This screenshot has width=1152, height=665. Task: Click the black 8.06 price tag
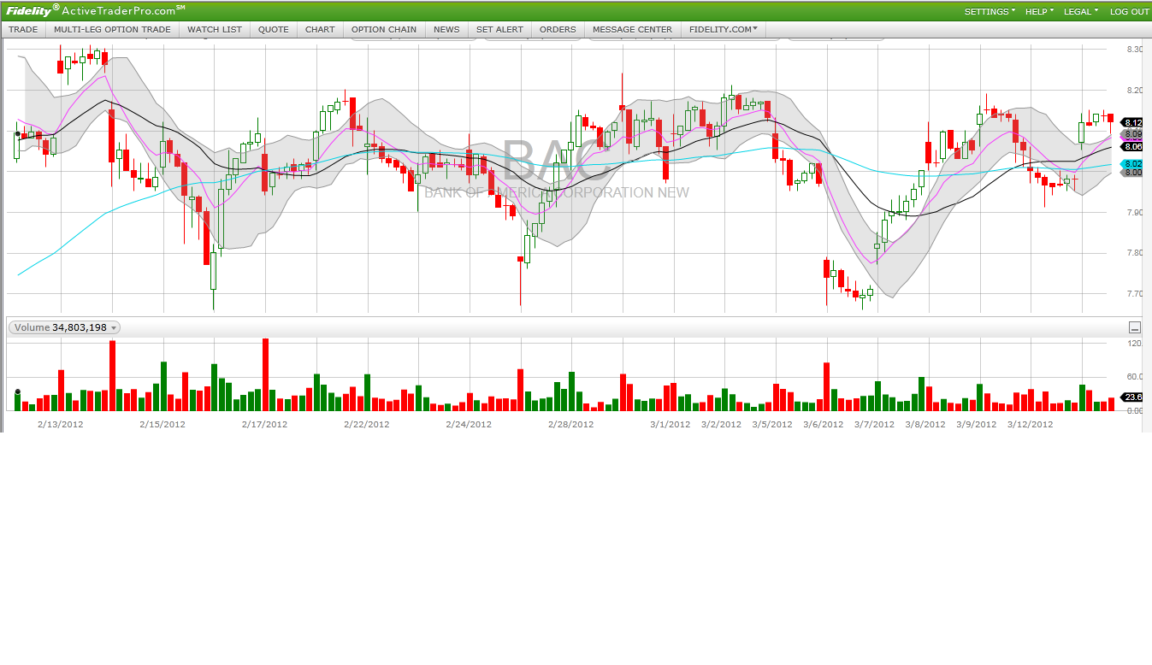click(x=1131, y=146)
